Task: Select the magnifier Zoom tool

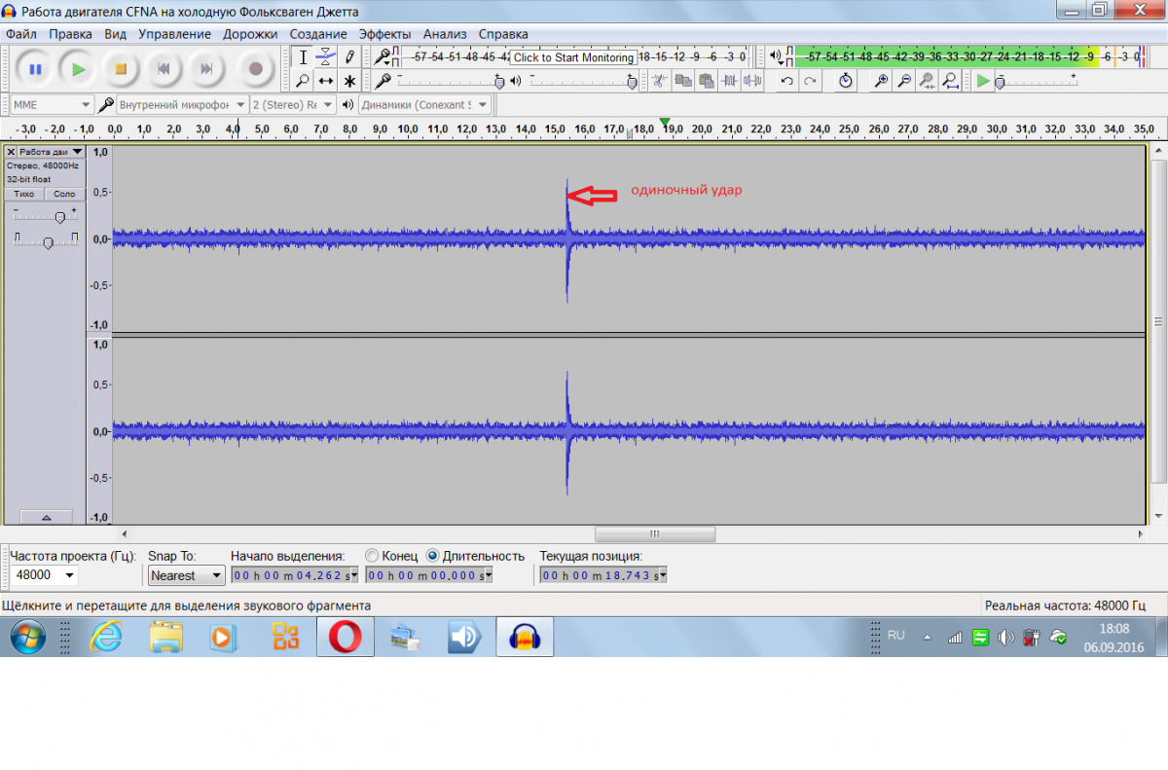Action: (x=303, y=81)
